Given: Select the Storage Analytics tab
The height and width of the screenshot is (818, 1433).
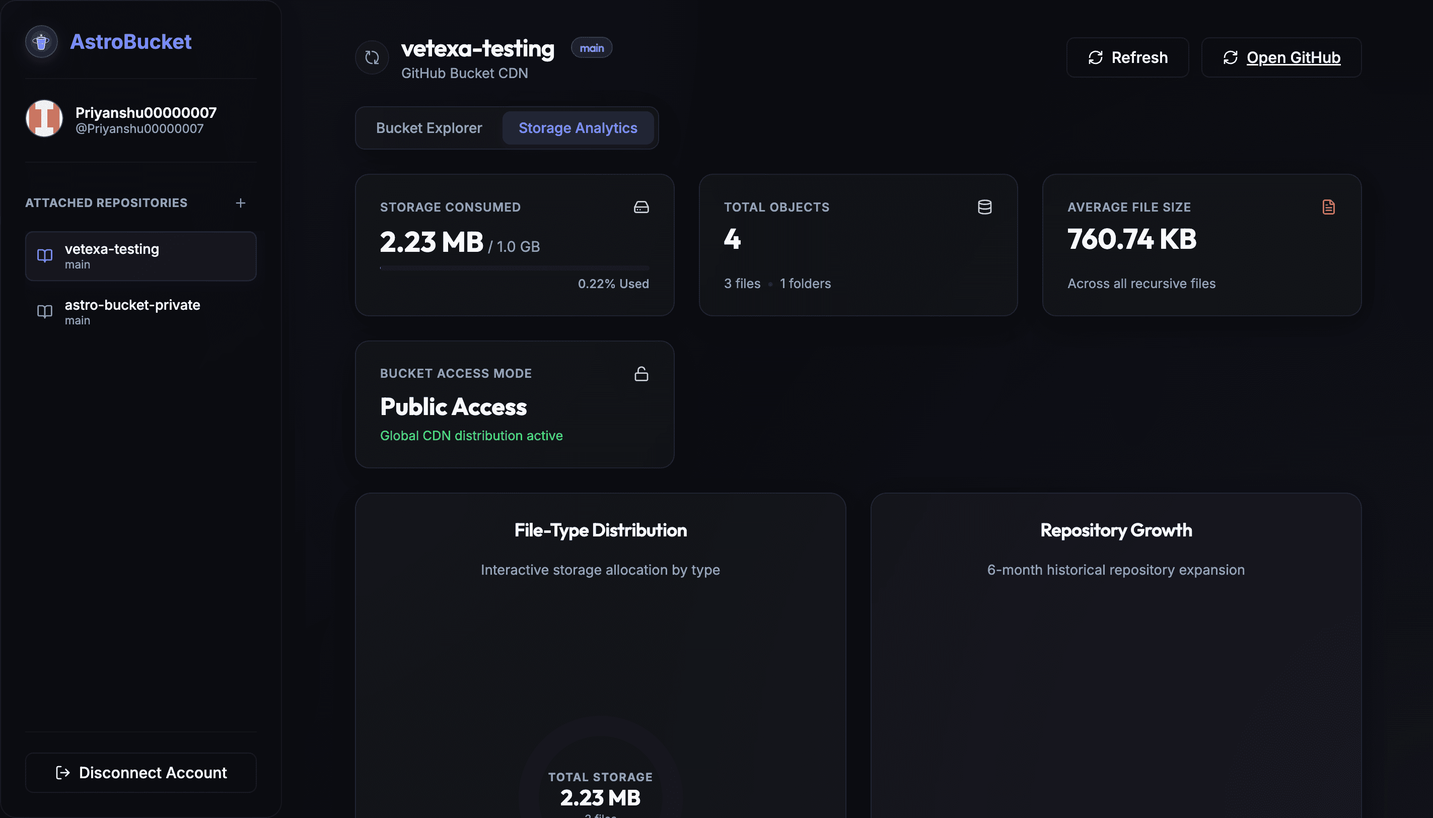Looking at the screenshot, I should (x=578, y=128).
